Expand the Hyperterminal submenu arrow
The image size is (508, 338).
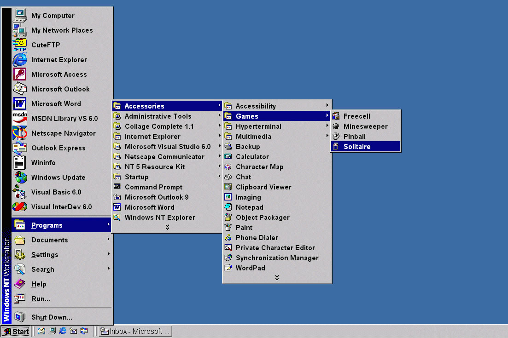click(327, 126)
